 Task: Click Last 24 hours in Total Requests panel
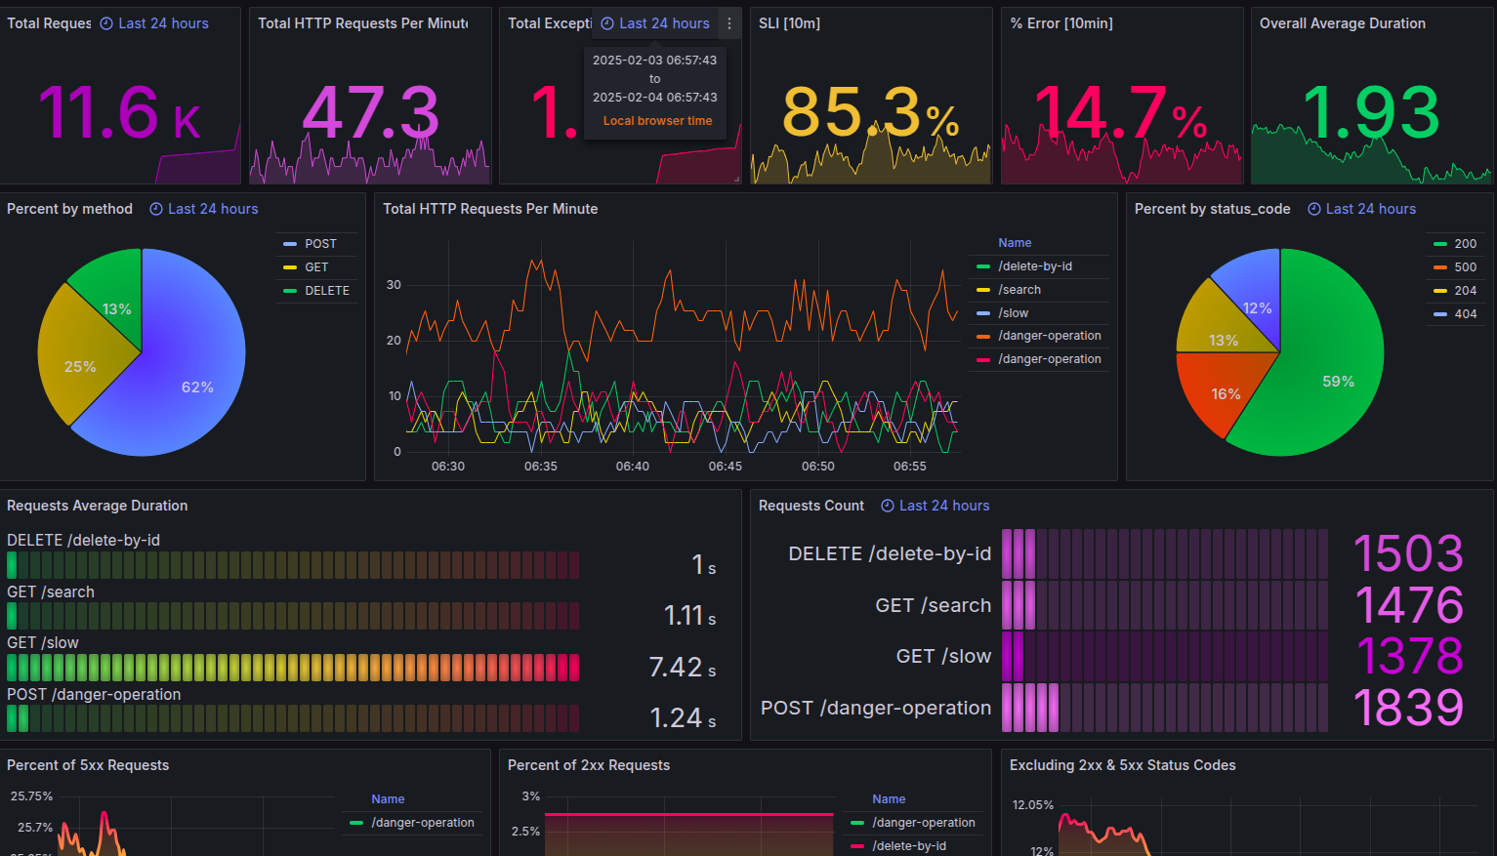click(163, 23)
